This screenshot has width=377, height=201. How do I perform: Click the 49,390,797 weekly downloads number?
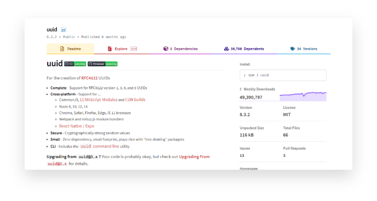point(251,97)
